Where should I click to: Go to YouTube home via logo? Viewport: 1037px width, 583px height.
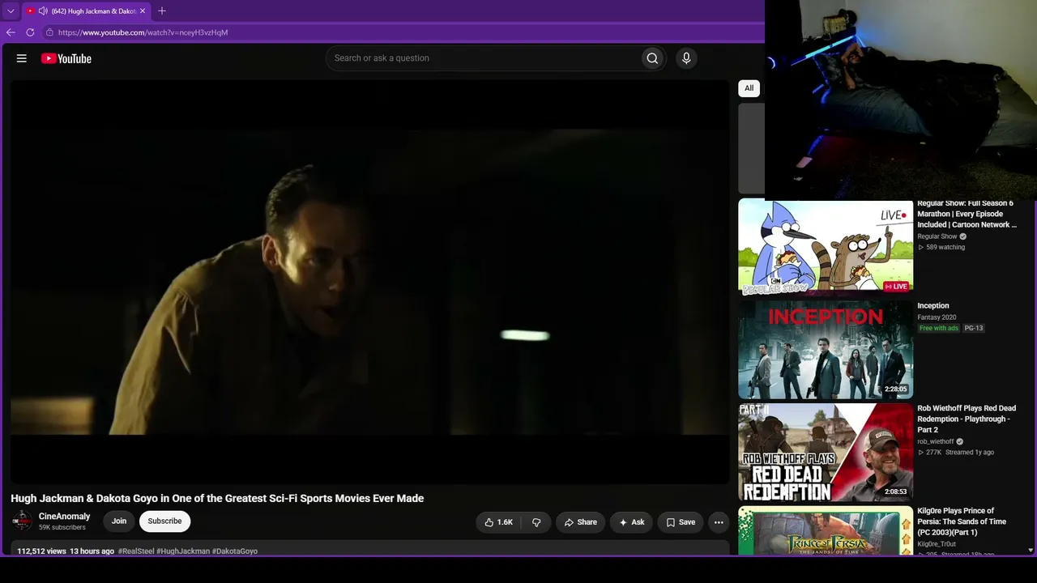point(66,58)
